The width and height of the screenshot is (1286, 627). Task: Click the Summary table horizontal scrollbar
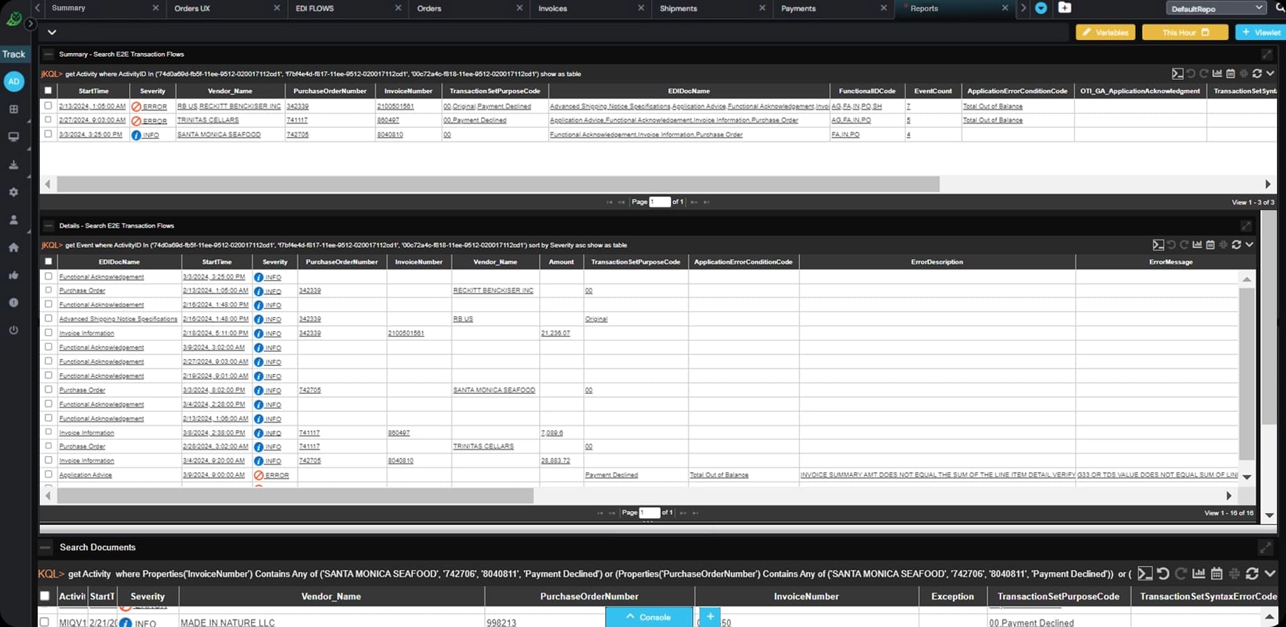click(x=498, y=184)
